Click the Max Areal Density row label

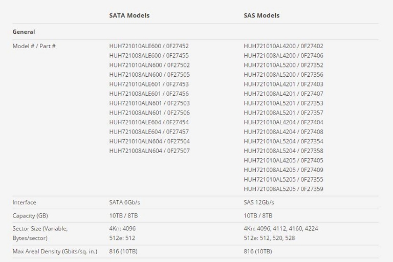tap(55, 251)
